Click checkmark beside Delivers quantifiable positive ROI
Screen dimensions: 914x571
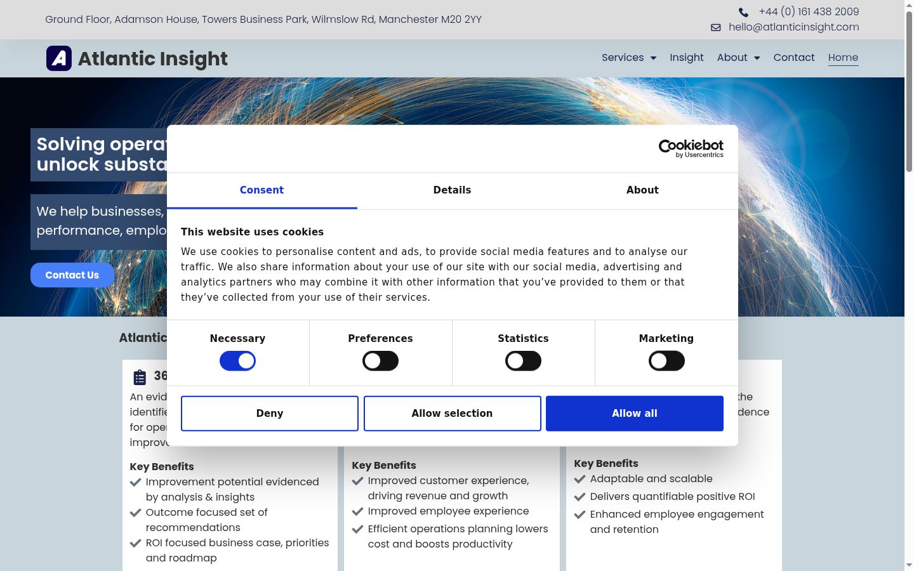(580, 497)
